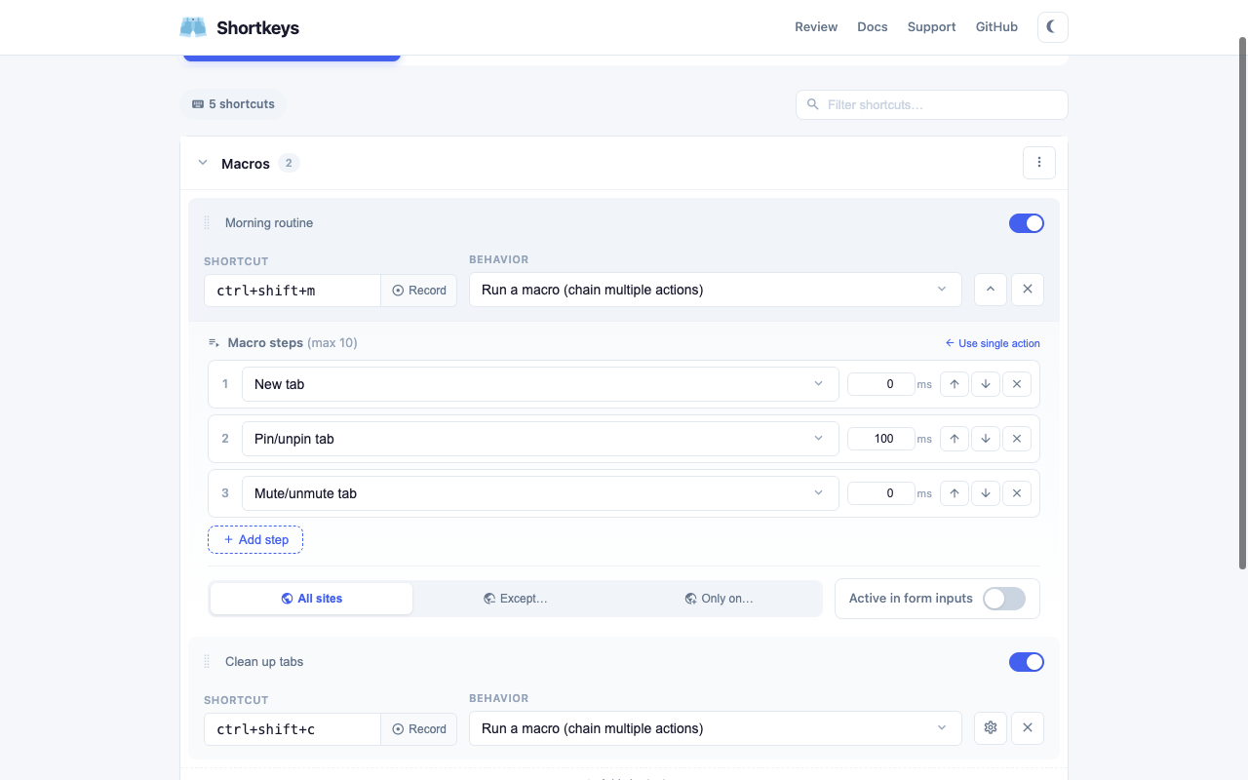Move the New tab step down
The width and height of the screenshot is (1248, 780).
[986, 383]
